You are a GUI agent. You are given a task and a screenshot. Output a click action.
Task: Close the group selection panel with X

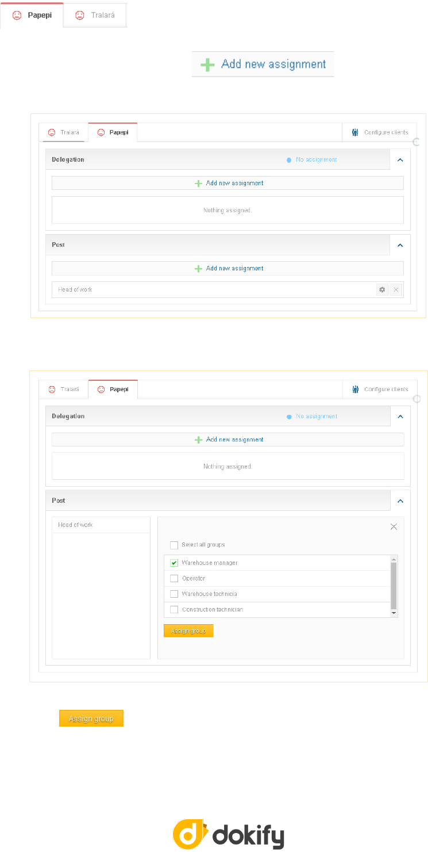click(x=394, y=526)
